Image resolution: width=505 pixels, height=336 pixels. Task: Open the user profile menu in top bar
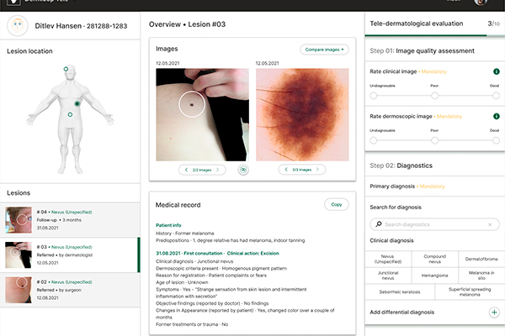point(481,3)
